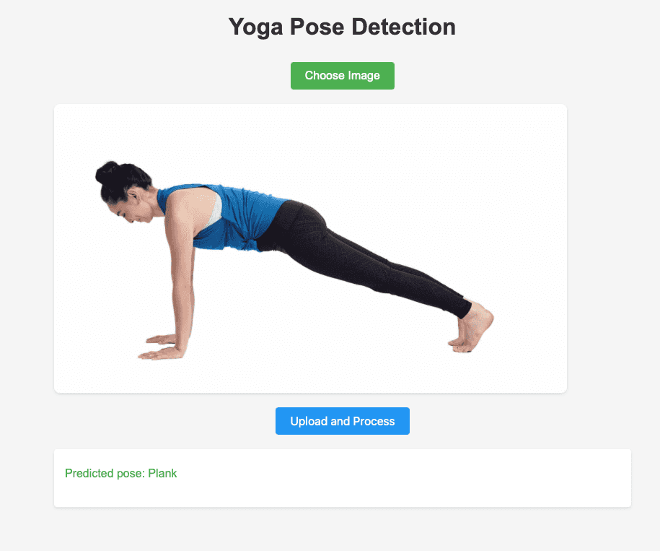The height and width of the screenshot is (551, 660).
Task: Click the woman's hair bun in photo
Action: click(x=107, y=172)
